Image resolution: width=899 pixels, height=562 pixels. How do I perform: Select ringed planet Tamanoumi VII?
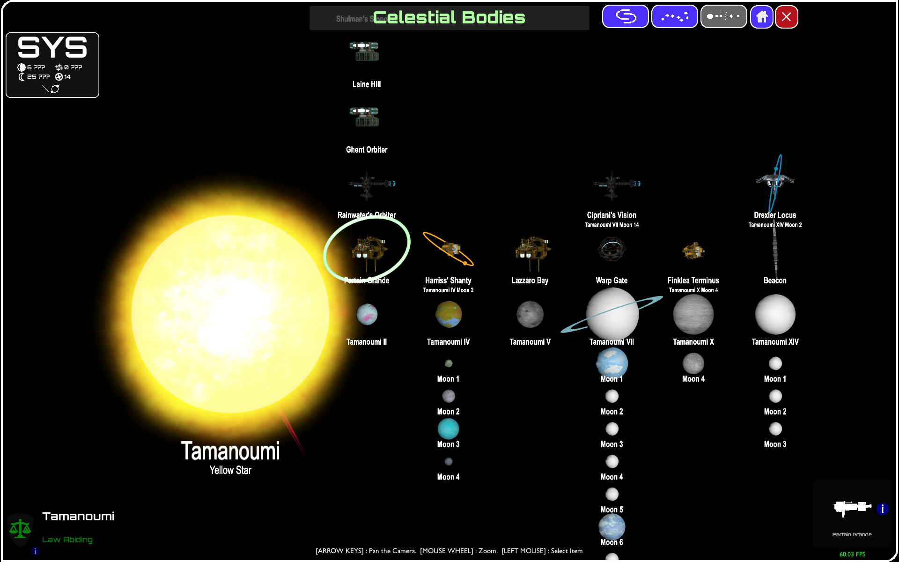612,314
